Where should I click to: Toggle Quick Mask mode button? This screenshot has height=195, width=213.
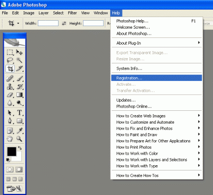point(19,169)
